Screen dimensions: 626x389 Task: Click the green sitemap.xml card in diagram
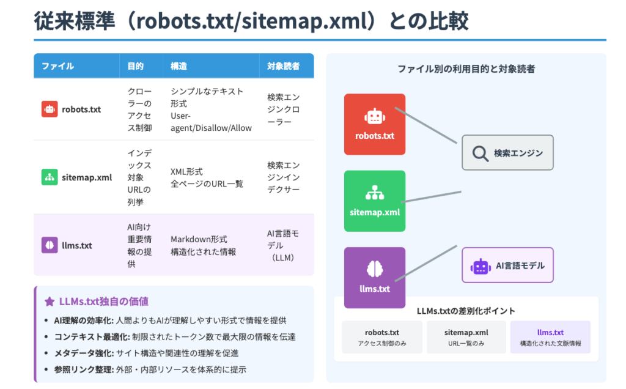click(x=375, y=201)
